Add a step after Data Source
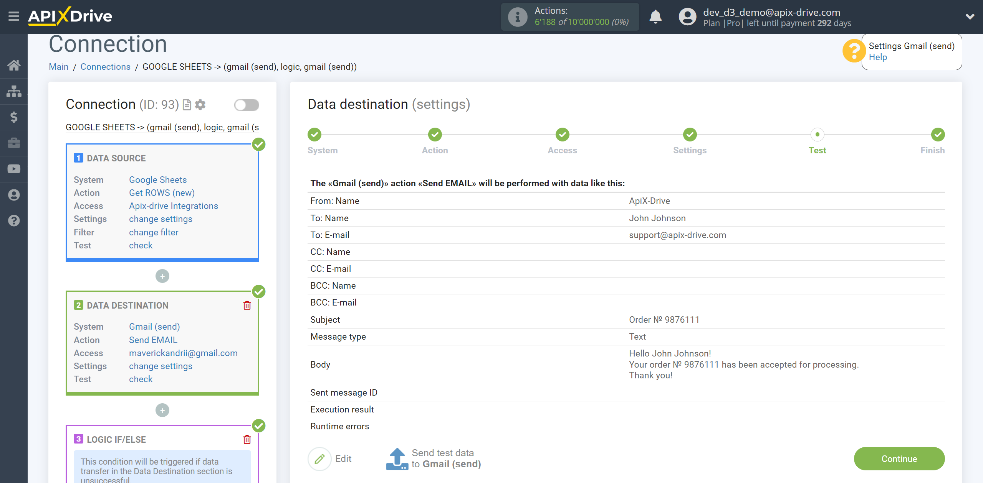 tap(162, 276)
